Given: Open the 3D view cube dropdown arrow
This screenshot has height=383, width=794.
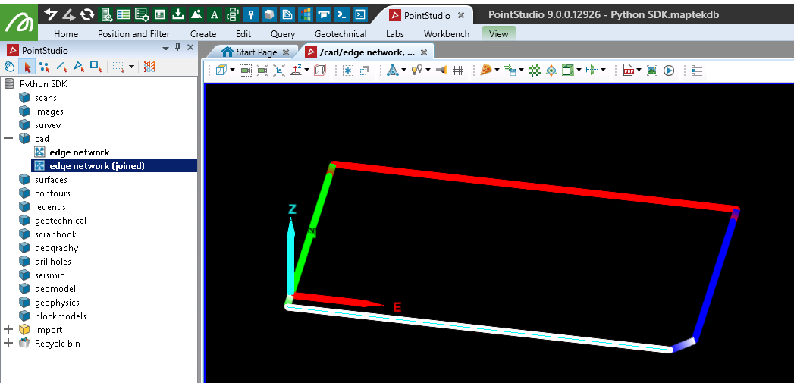Looking at the screenshot, I should tap(232, 71).
